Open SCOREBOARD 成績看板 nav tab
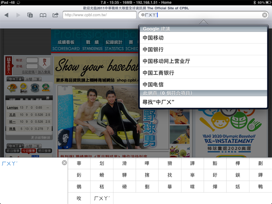 pyautogui.click(x=66, y=45)
